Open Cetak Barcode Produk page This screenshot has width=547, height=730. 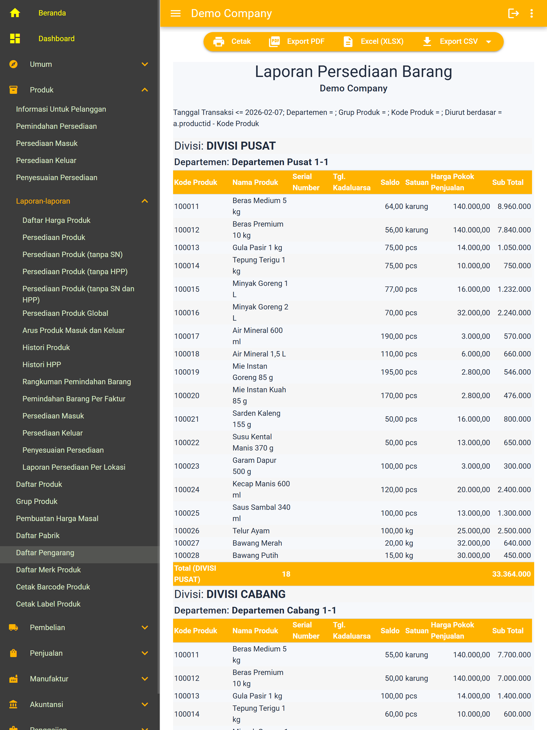click(53, 587)
